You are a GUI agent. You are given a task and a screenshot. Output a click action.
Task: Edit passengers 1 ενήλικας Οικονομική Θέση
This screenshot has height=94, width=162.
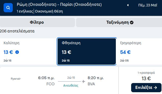[x=40, y=11]
